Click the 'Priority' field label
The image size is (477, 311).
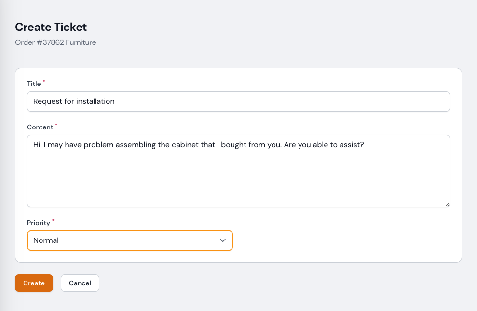coord(39,223)
